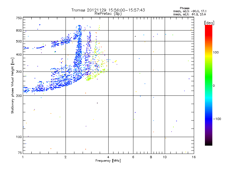The image size is (228, 171).
Task: Click the y-axis tick label '600'
Action: click(19, 30)
